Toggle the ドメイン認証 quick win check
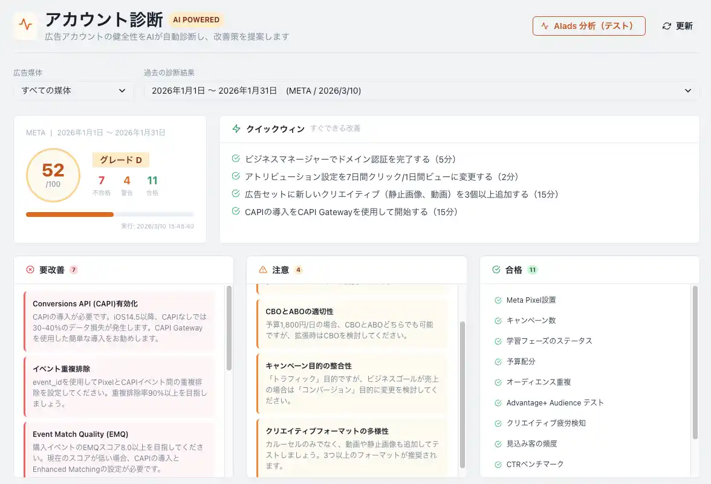 tap(236, 159)
